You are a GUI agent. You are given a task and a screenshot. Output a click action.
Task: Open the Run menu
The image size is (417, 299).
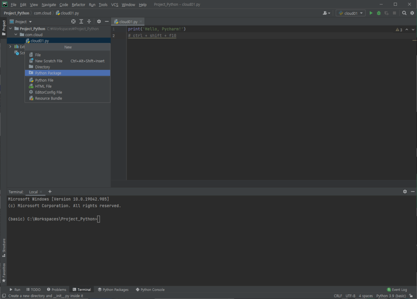[92, 4]
